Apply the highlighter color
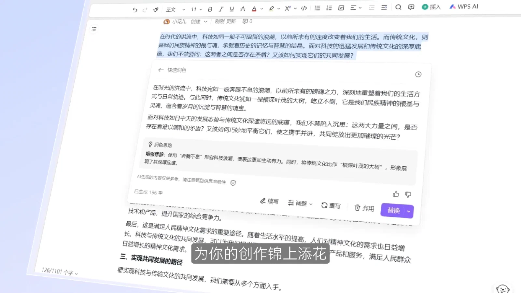 [x=271, y=9]
